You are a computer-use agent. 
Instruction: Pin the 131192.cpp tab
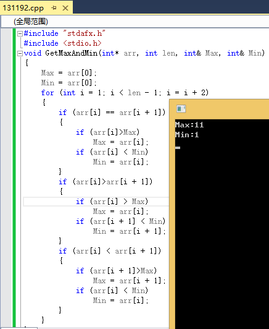coord(54,8)
